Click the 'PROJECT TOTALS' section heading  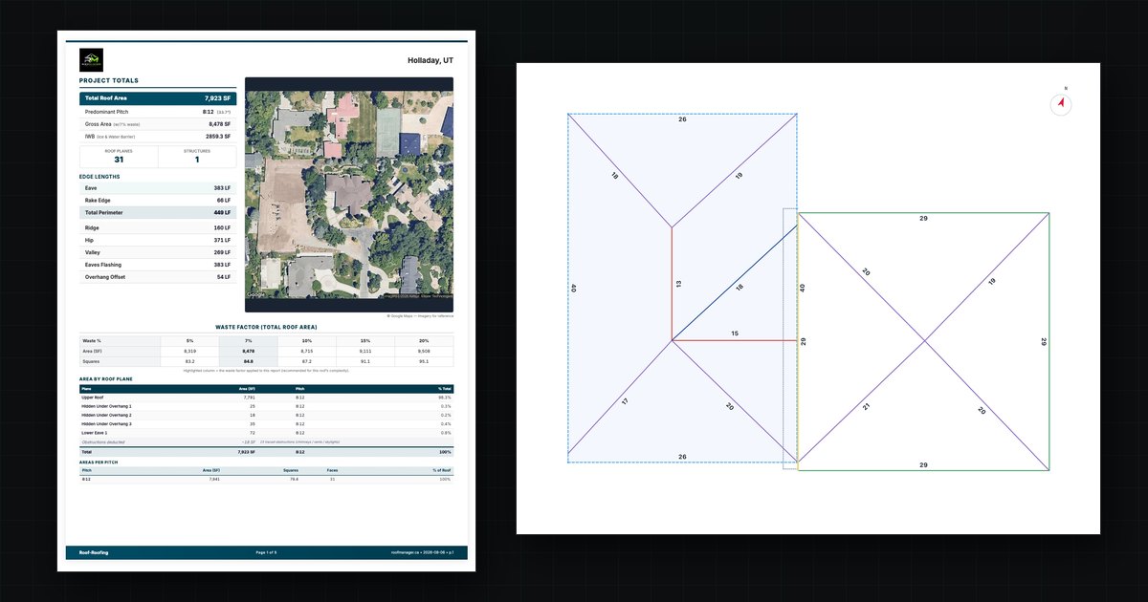click(109, 81)
